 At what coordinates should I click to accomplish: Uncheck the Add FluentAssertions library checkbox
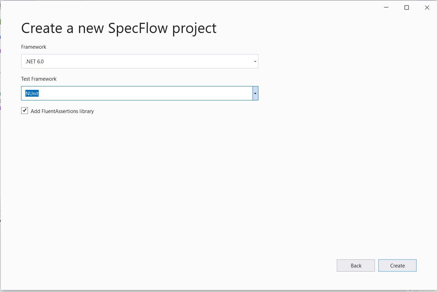25,111
